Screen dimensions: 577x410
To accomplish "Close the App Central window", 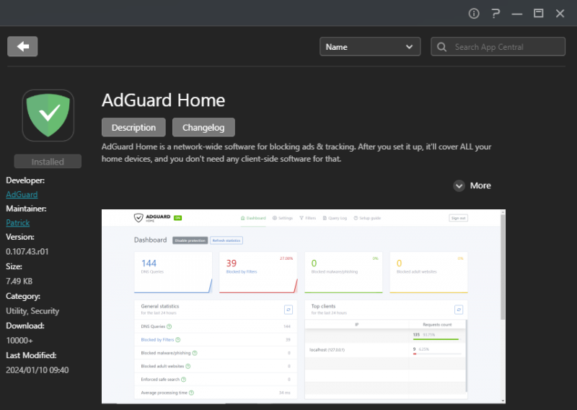I will [560, 14].
